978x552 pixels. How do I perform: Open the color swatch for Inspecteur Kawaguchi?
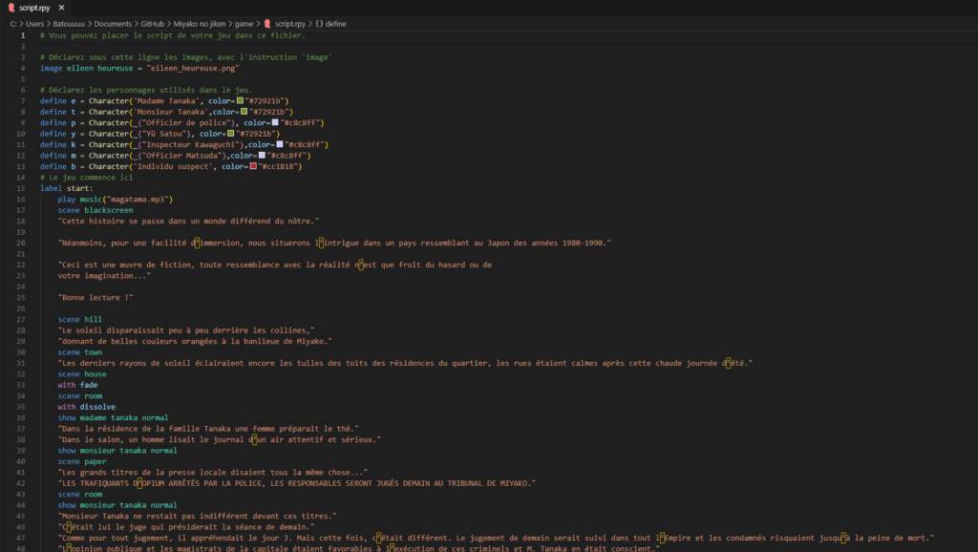(x=279, y=144)
